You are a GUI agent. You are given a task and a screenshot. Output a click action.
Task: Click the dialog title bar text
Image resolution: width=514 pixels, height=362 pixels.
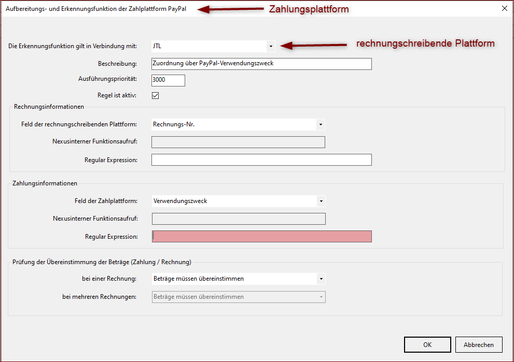(96, 8)
